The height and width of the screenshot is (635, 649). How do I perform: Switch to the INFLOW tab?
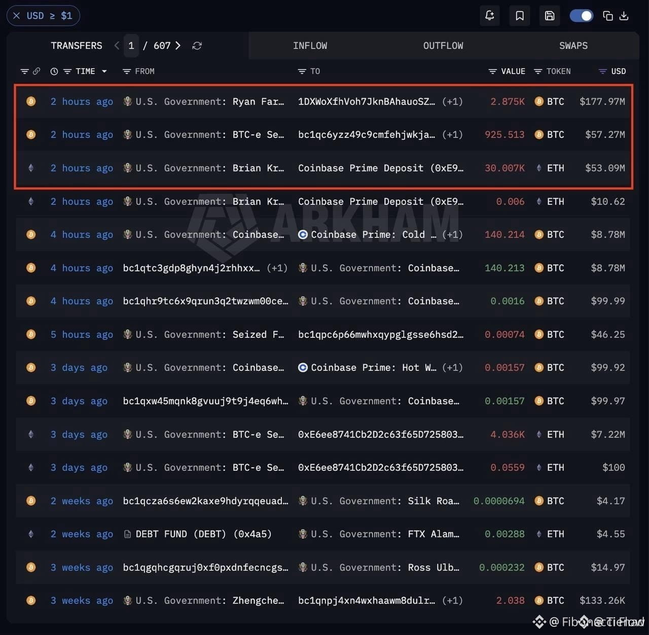(310, 46)
